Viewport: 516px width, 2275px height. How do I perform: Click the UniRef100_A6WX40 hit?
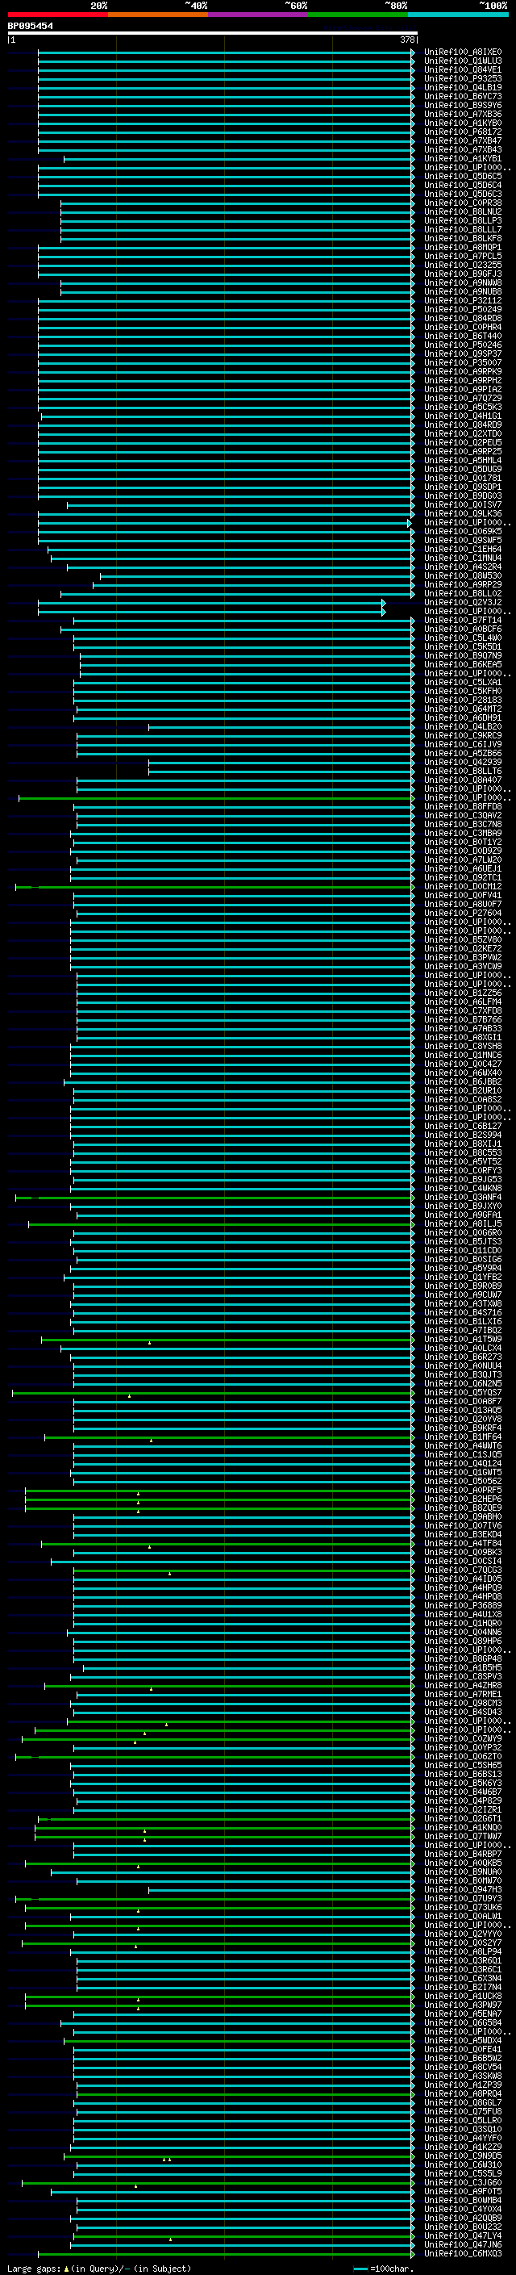tap(462, 1073)
